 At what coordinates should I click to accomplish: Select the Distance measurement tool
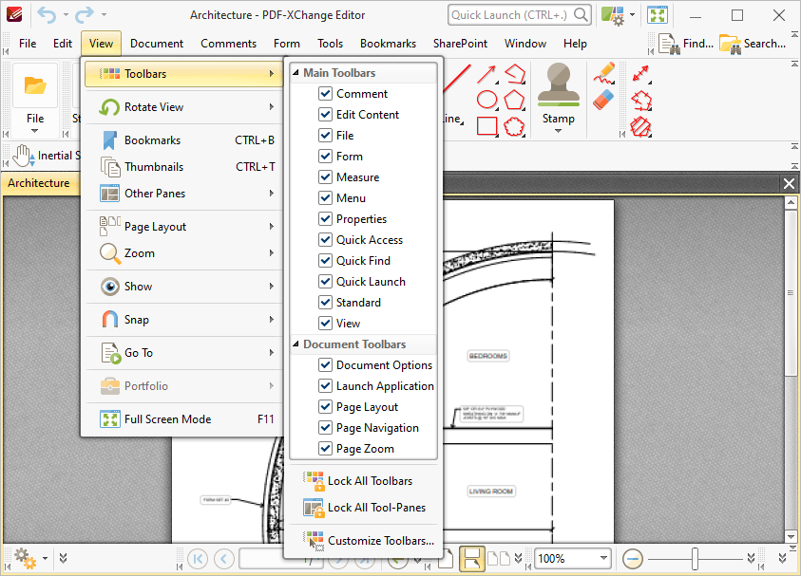tap(640, 73)
